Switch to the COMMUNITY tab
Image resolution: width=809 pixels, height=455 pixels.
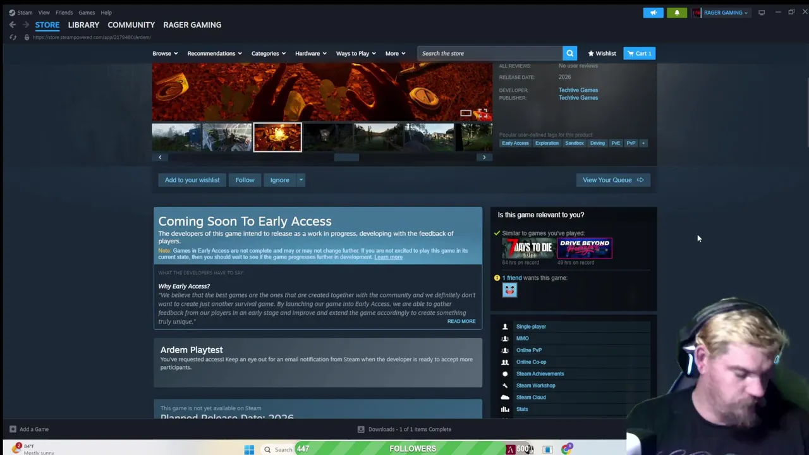point(131,25)
